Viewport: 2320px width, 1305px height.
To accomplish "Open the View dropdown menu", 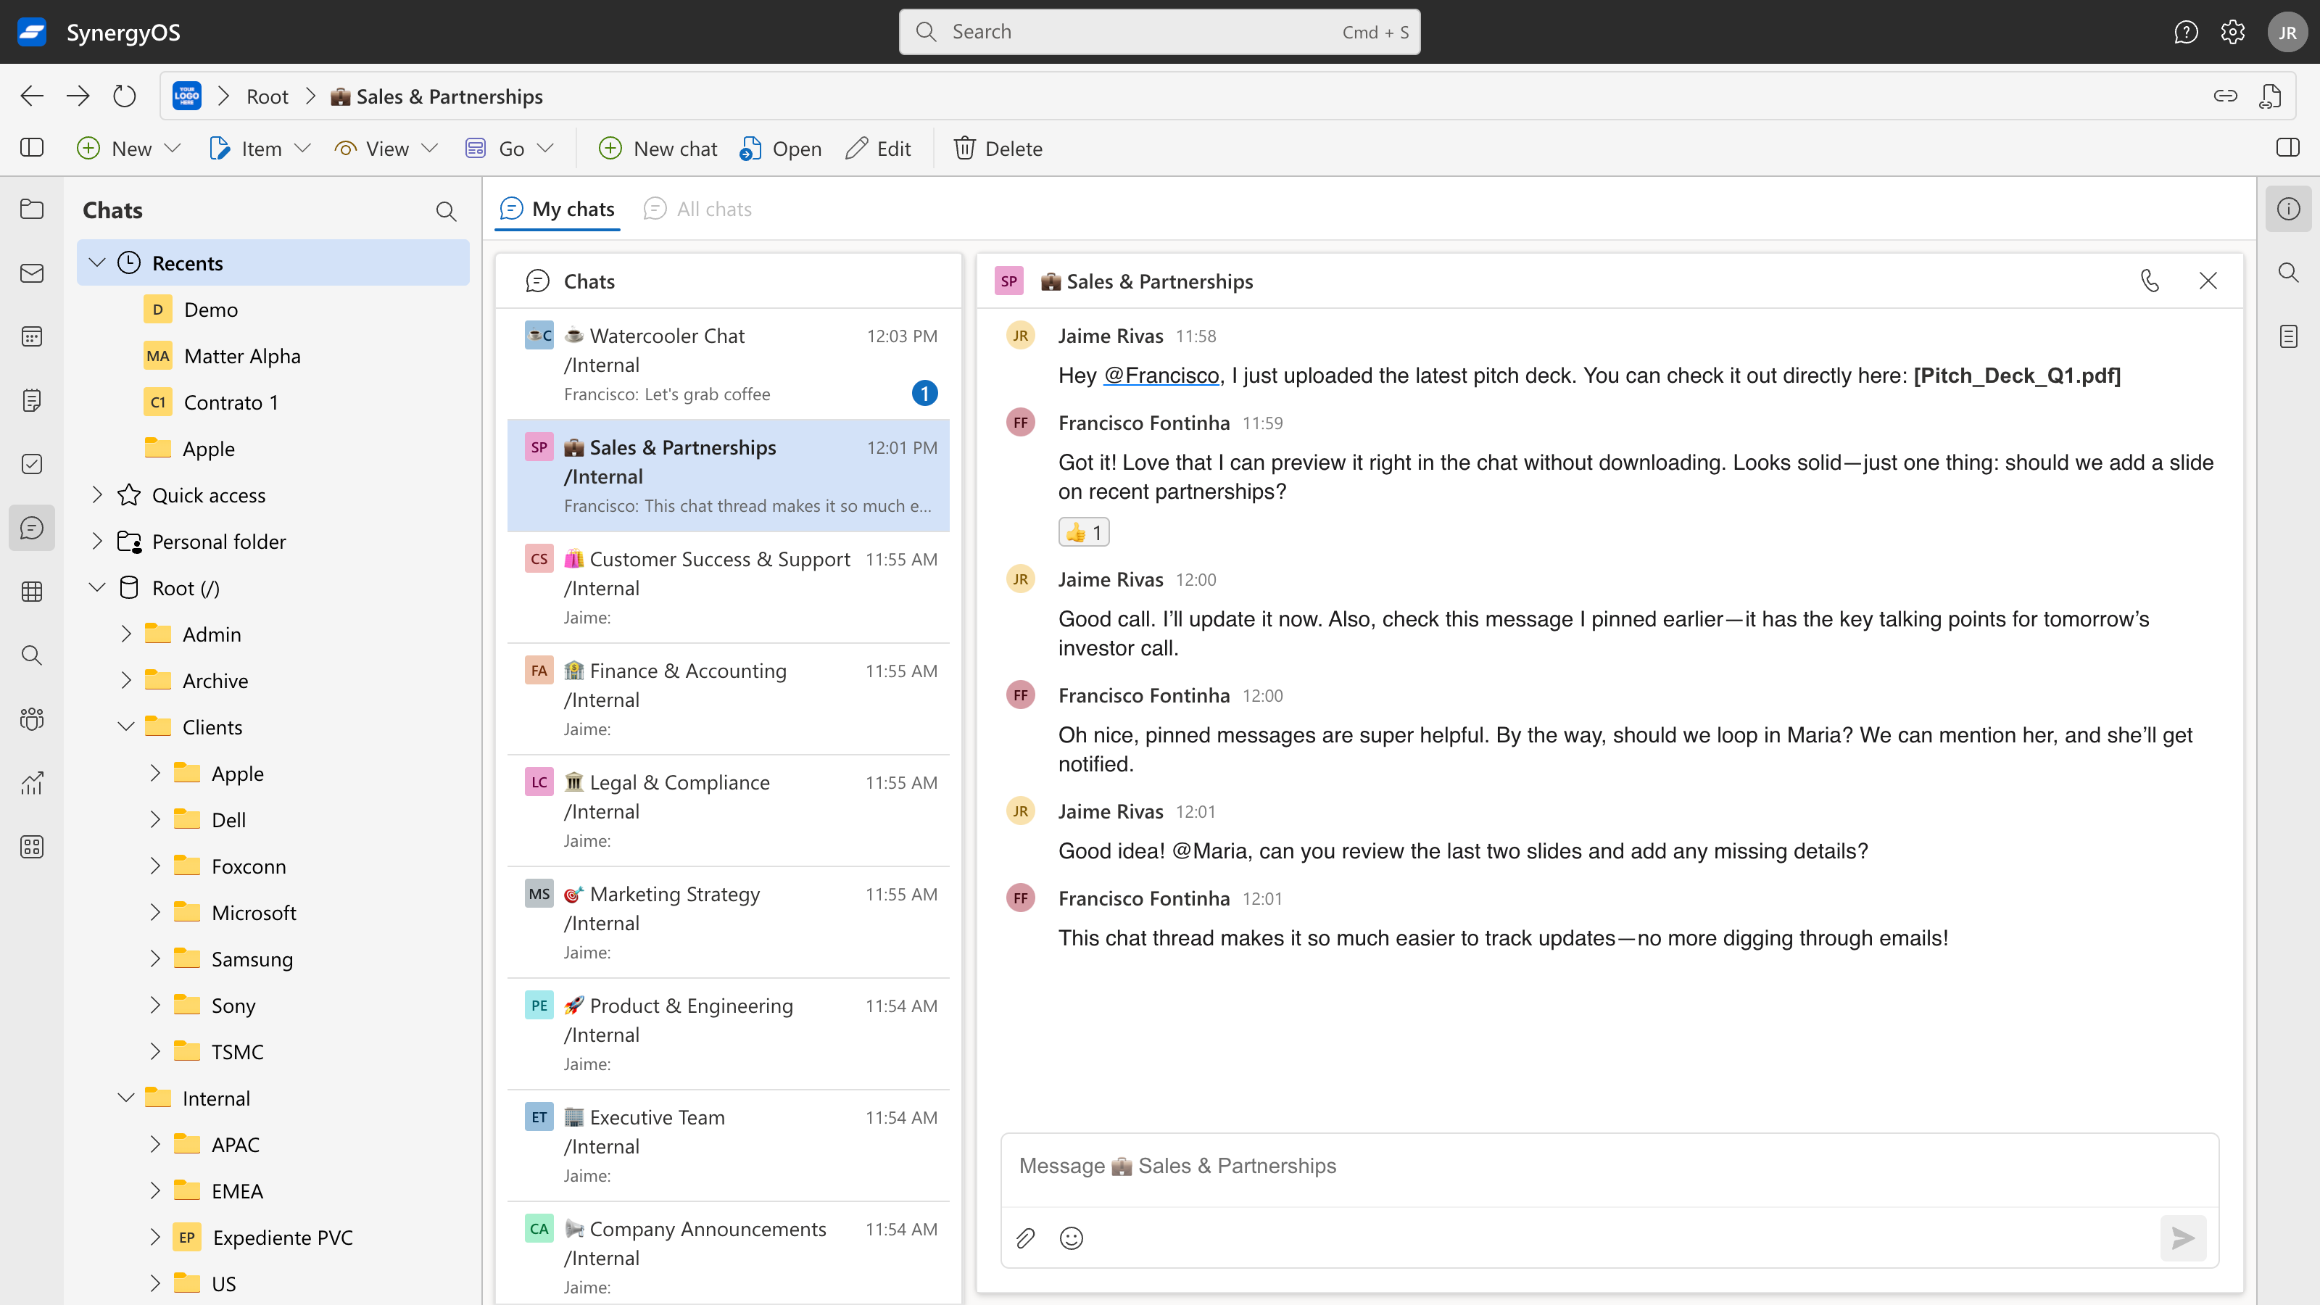I will (x=386, y=149).
